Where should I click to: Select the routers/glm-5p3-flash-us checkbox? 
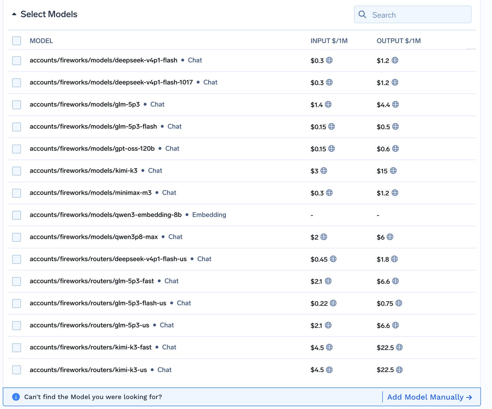tap(17, 304)
